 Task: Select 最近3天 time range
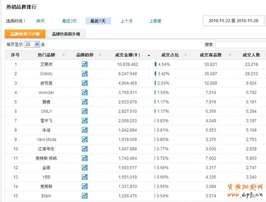tap(69, 21)
